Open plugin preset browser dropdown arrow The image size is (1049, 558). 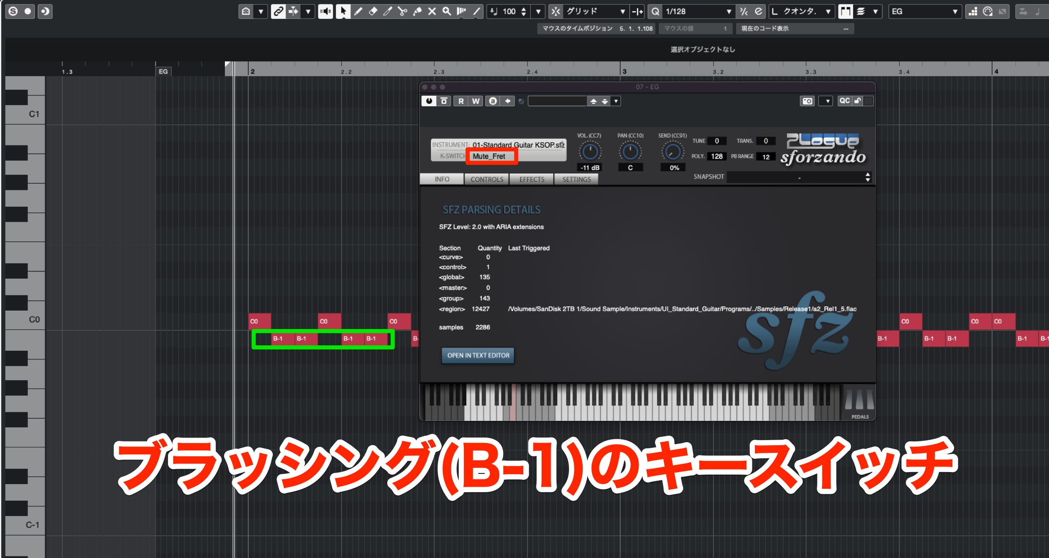tap(616, 101)
